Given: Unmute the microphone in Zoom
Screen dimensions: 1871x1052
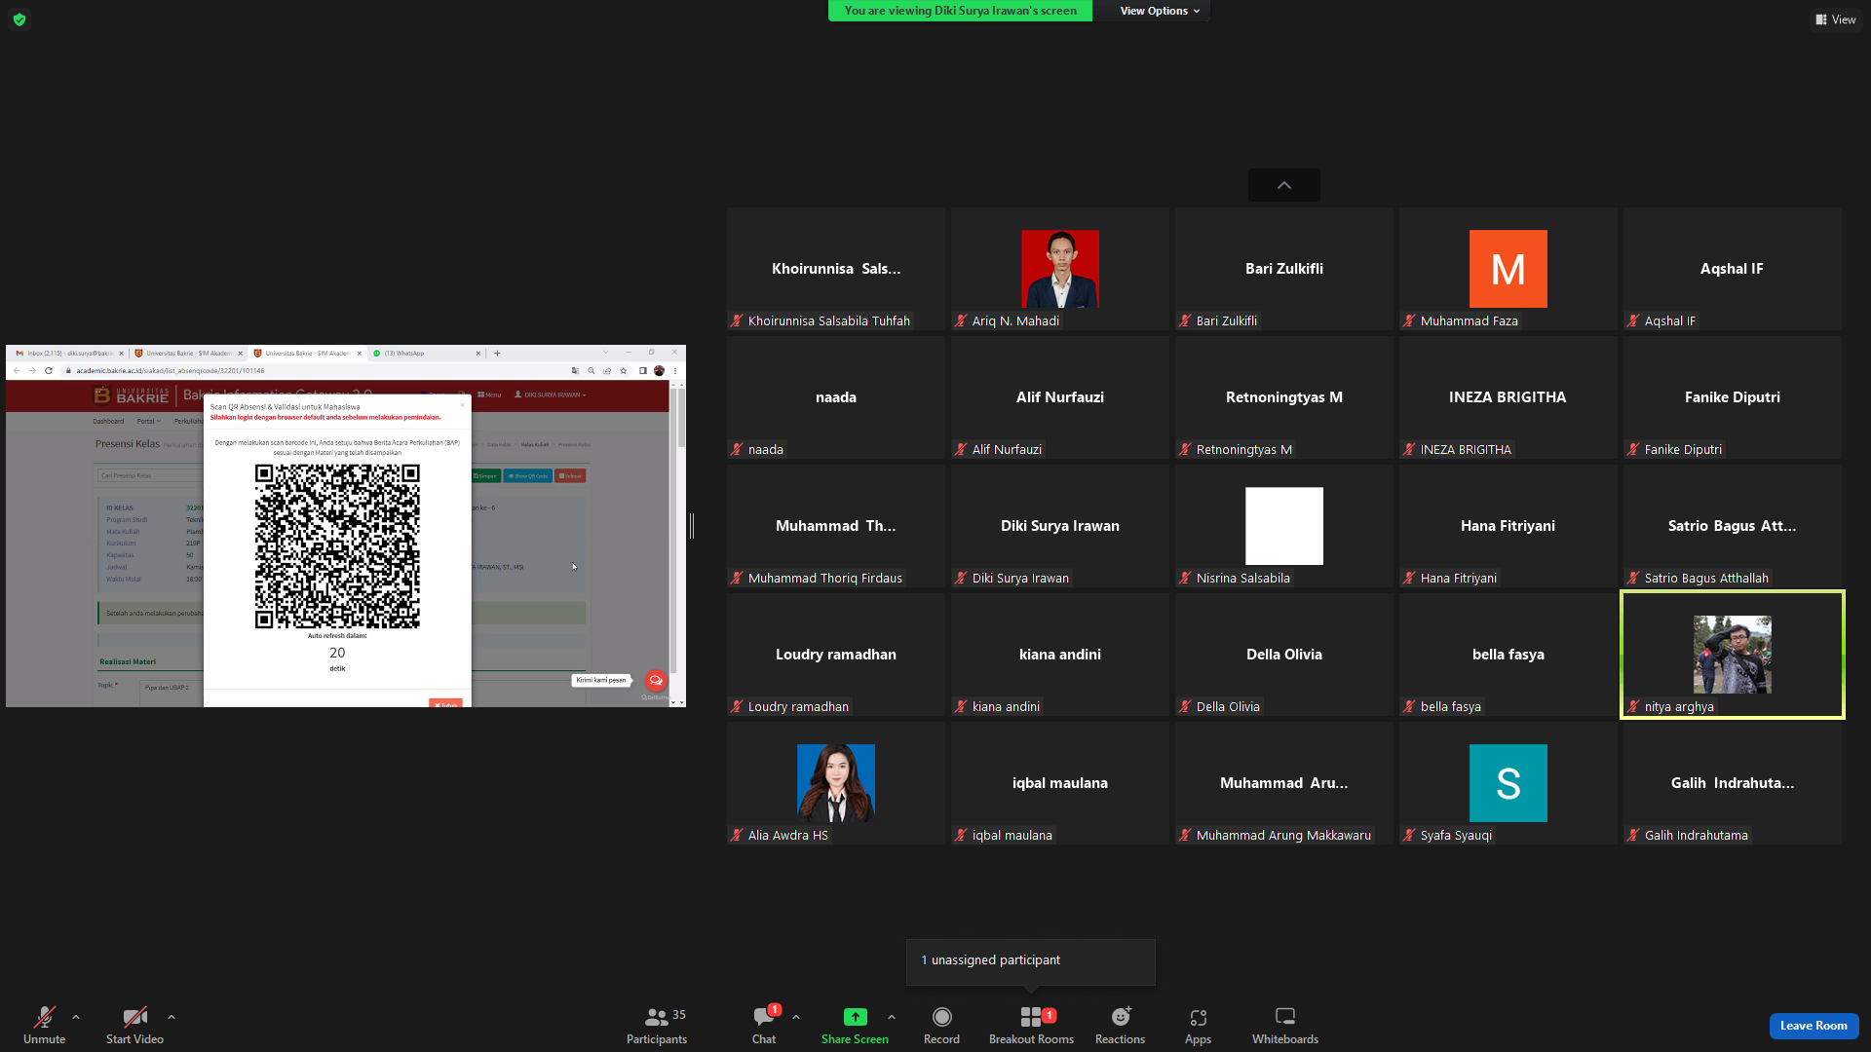Looking at the screenshot, I should [x=44, y=1025].
